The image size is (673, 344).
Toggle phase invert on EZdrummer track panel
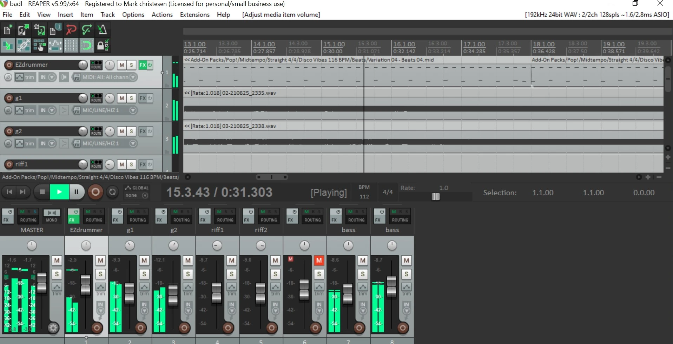pyautogui.click(x=8, y=77)
